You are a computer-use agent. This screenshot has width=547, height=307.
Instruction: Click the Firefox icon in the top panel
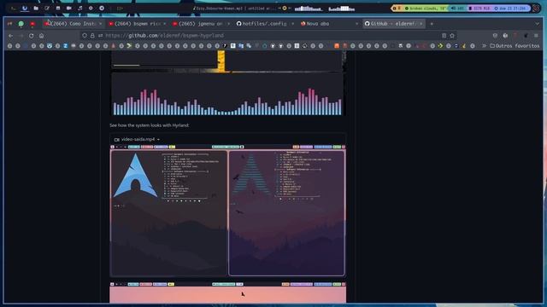click(25, 8)
